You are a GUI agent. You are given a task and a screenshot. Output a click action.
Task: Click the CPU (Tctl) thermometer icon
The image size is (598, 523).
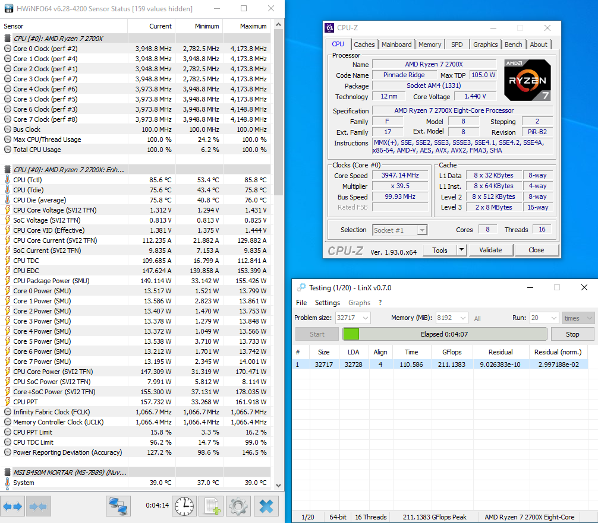[x=7, y=180]
